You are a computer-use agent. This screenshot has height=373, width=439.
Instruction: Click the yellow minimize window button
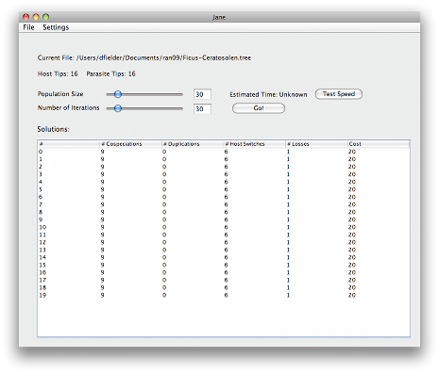[x=36, y=17]
